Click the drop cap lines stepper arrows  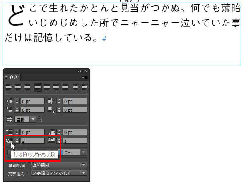17,141
